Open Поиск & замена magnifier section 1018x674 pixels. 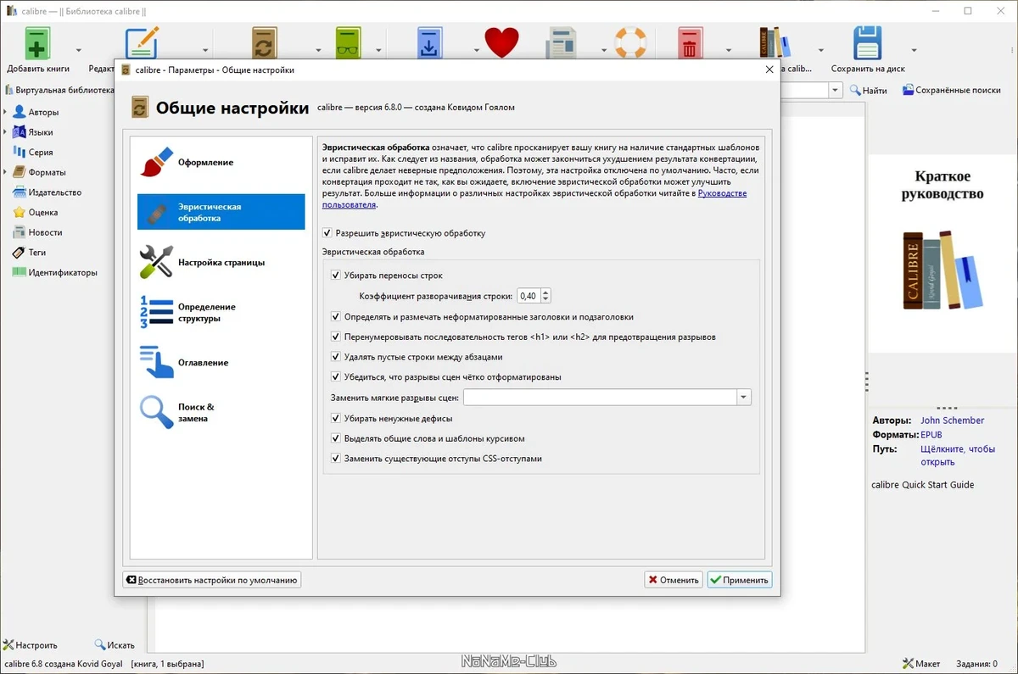pos(221,412)
